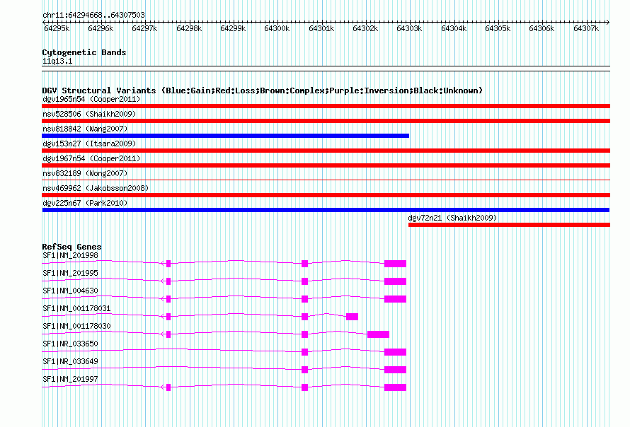
Task: Select the middle exon of SF1|NR_033650
Action: pos(304,352)
